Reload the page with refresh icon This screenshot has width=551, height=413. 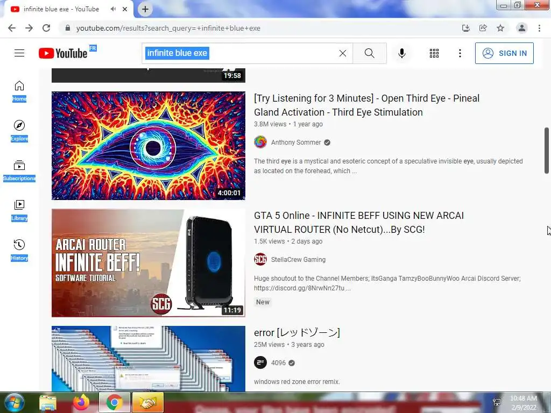click(46, 28)
